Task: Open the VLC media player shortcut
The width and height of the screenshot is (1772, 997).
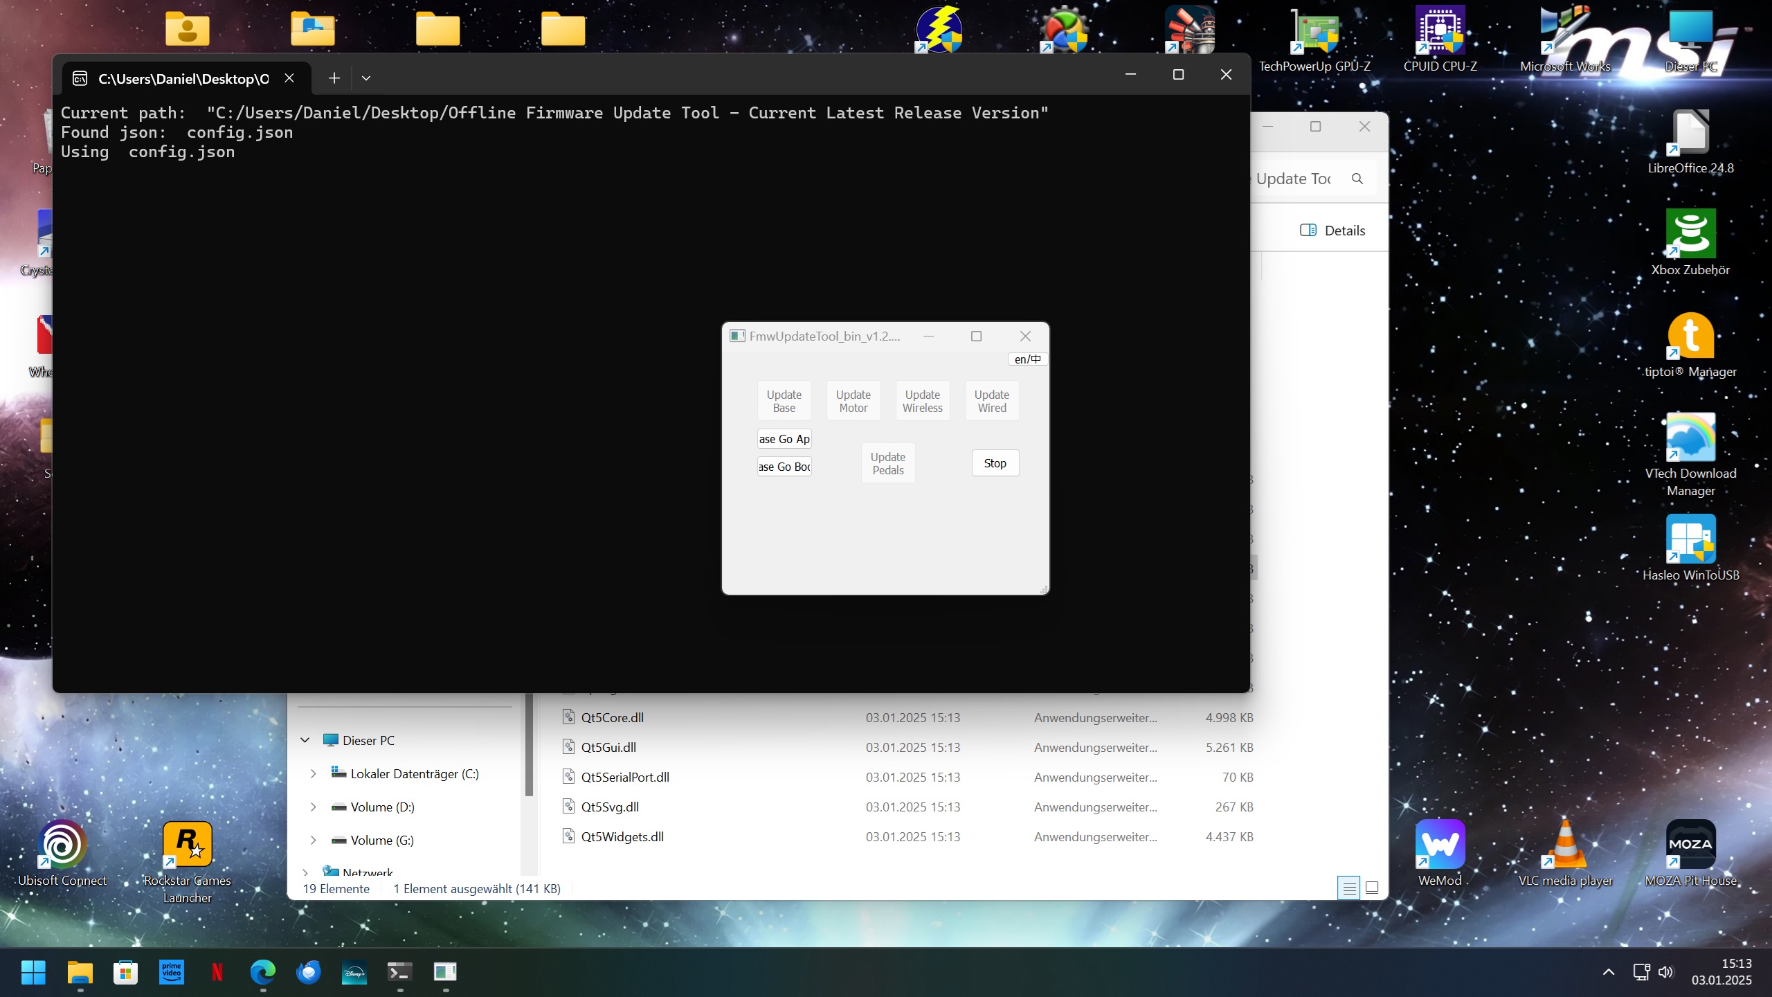Action: pyautogui.click(x=1565, y=845)
